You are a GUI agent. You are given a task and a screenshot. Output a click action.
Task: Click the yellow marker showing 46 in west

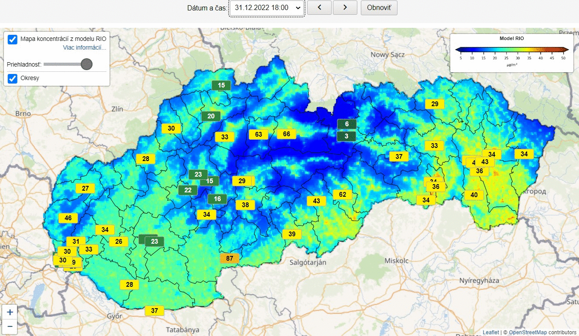(x=68, y=218)
